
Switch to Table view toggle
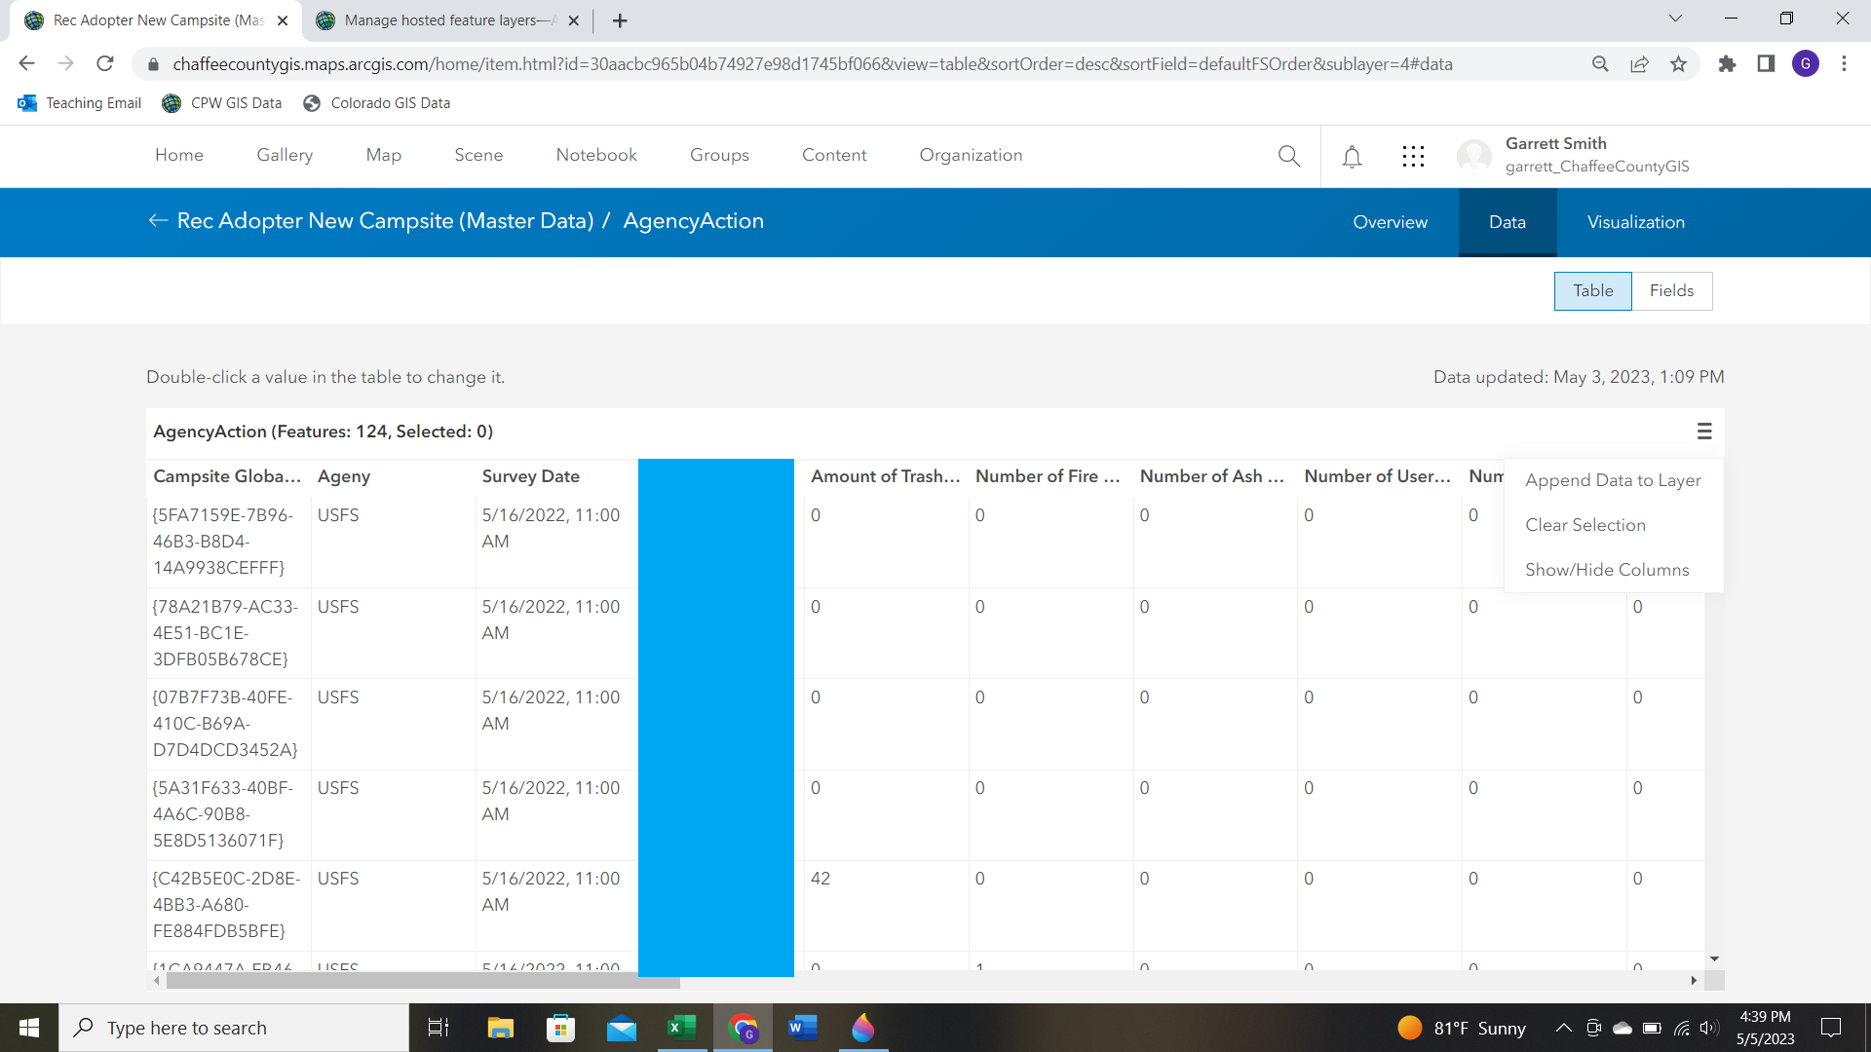coord(1592,291)
